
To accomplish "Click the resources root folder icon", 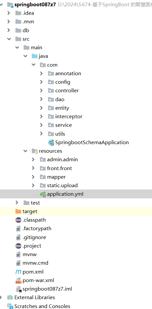I will (x=35, y=151).
